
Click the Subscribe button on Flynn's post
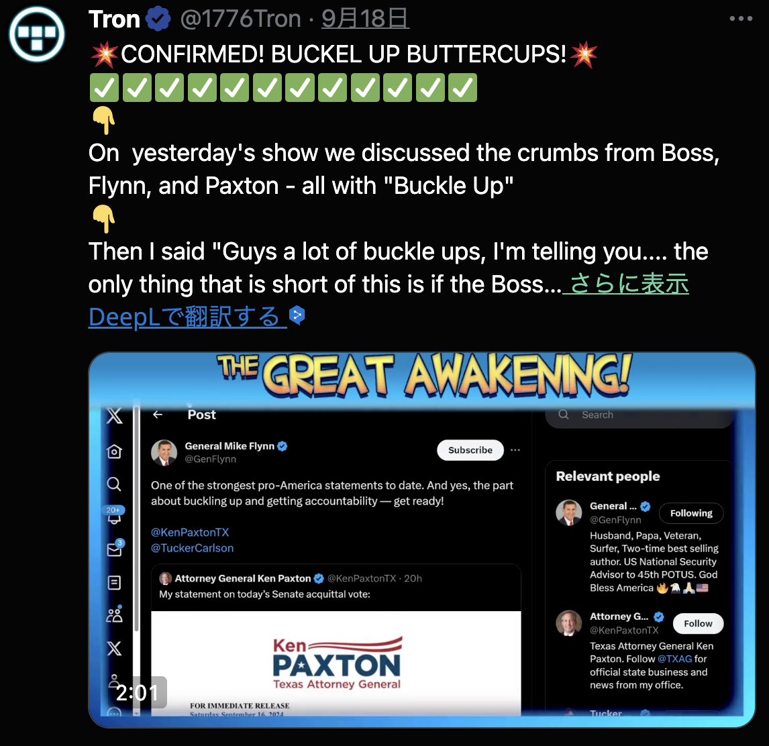[470, 449]
